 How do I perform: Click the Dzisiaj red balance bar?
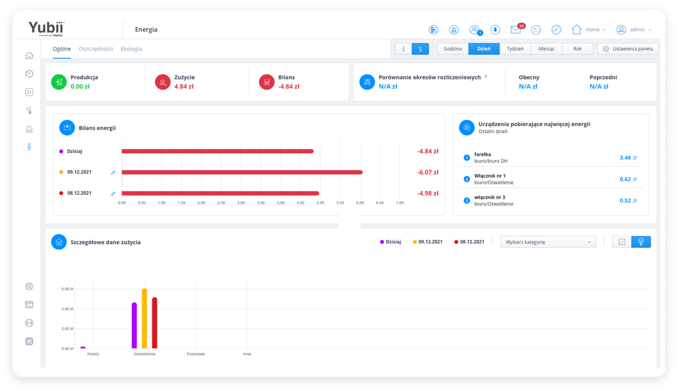click(218, 151)
